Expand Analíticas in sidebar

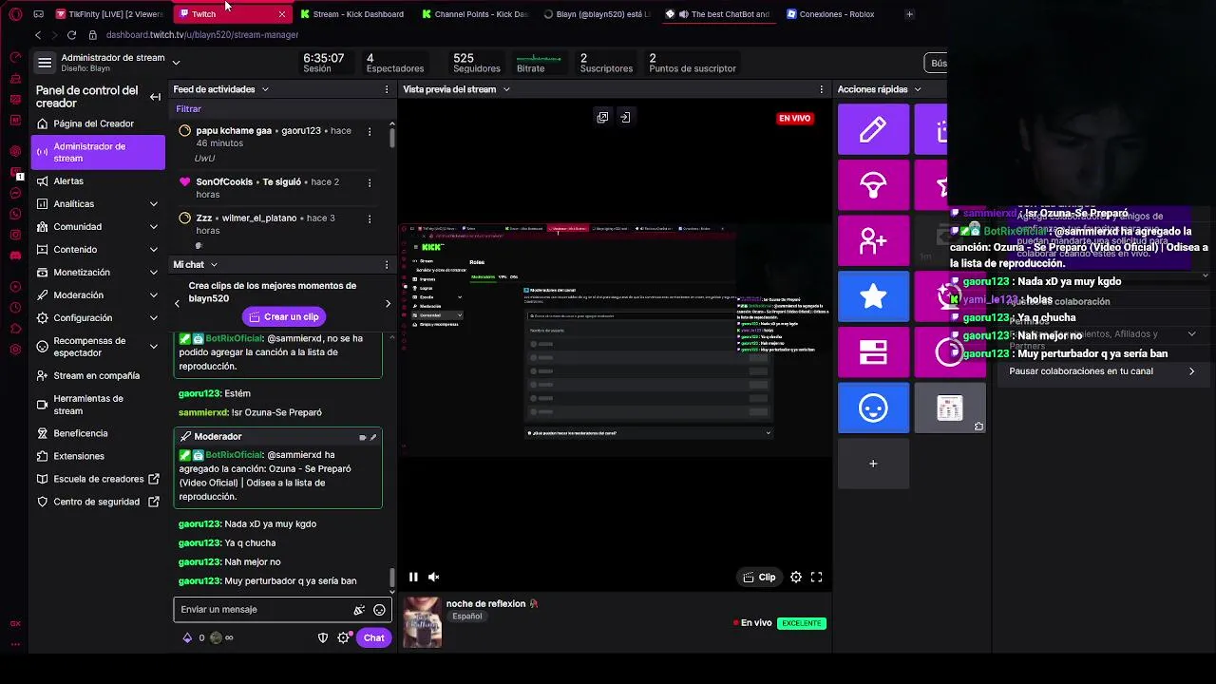(x=154, y=204)
